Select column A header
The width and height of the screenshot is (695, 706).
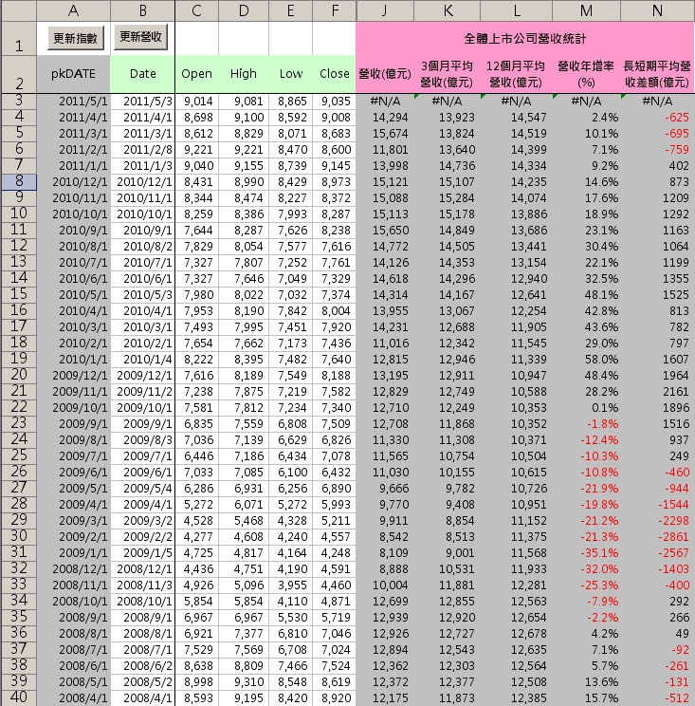(73, 10)
